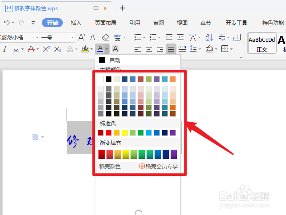Image resolution: width=286 pixels, height=215 pixels.
Task: Open the 开始 ribbon tab
Action: 53,23
